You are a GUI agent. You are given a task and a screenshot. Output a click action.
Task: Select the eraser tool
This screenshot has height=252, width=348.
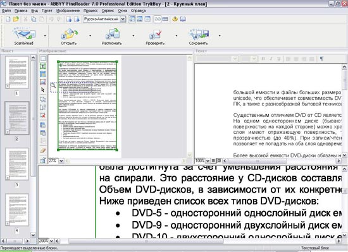pos(43,150)
